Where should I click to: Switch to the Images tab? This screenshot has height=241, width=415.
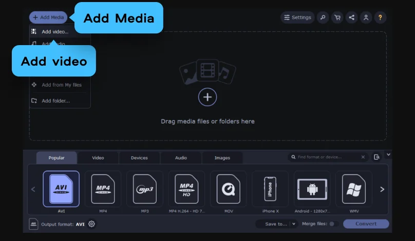click(222, 158)
